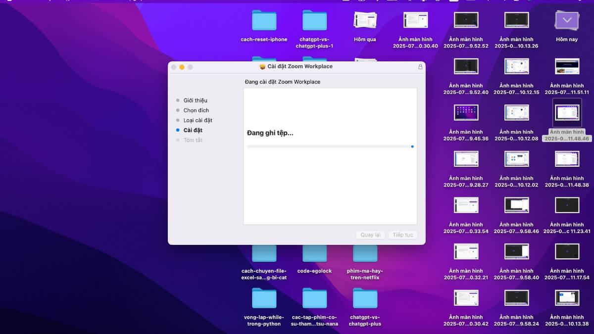Select the Giới thiệu installer step
Screen dimensions: 594x334
click(x=195, y=100)
